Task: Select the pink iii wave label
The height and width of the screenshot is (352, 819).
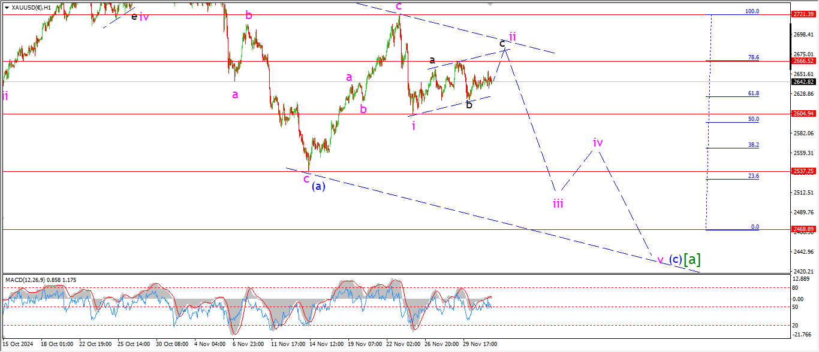Action: (x=558, y=204)
